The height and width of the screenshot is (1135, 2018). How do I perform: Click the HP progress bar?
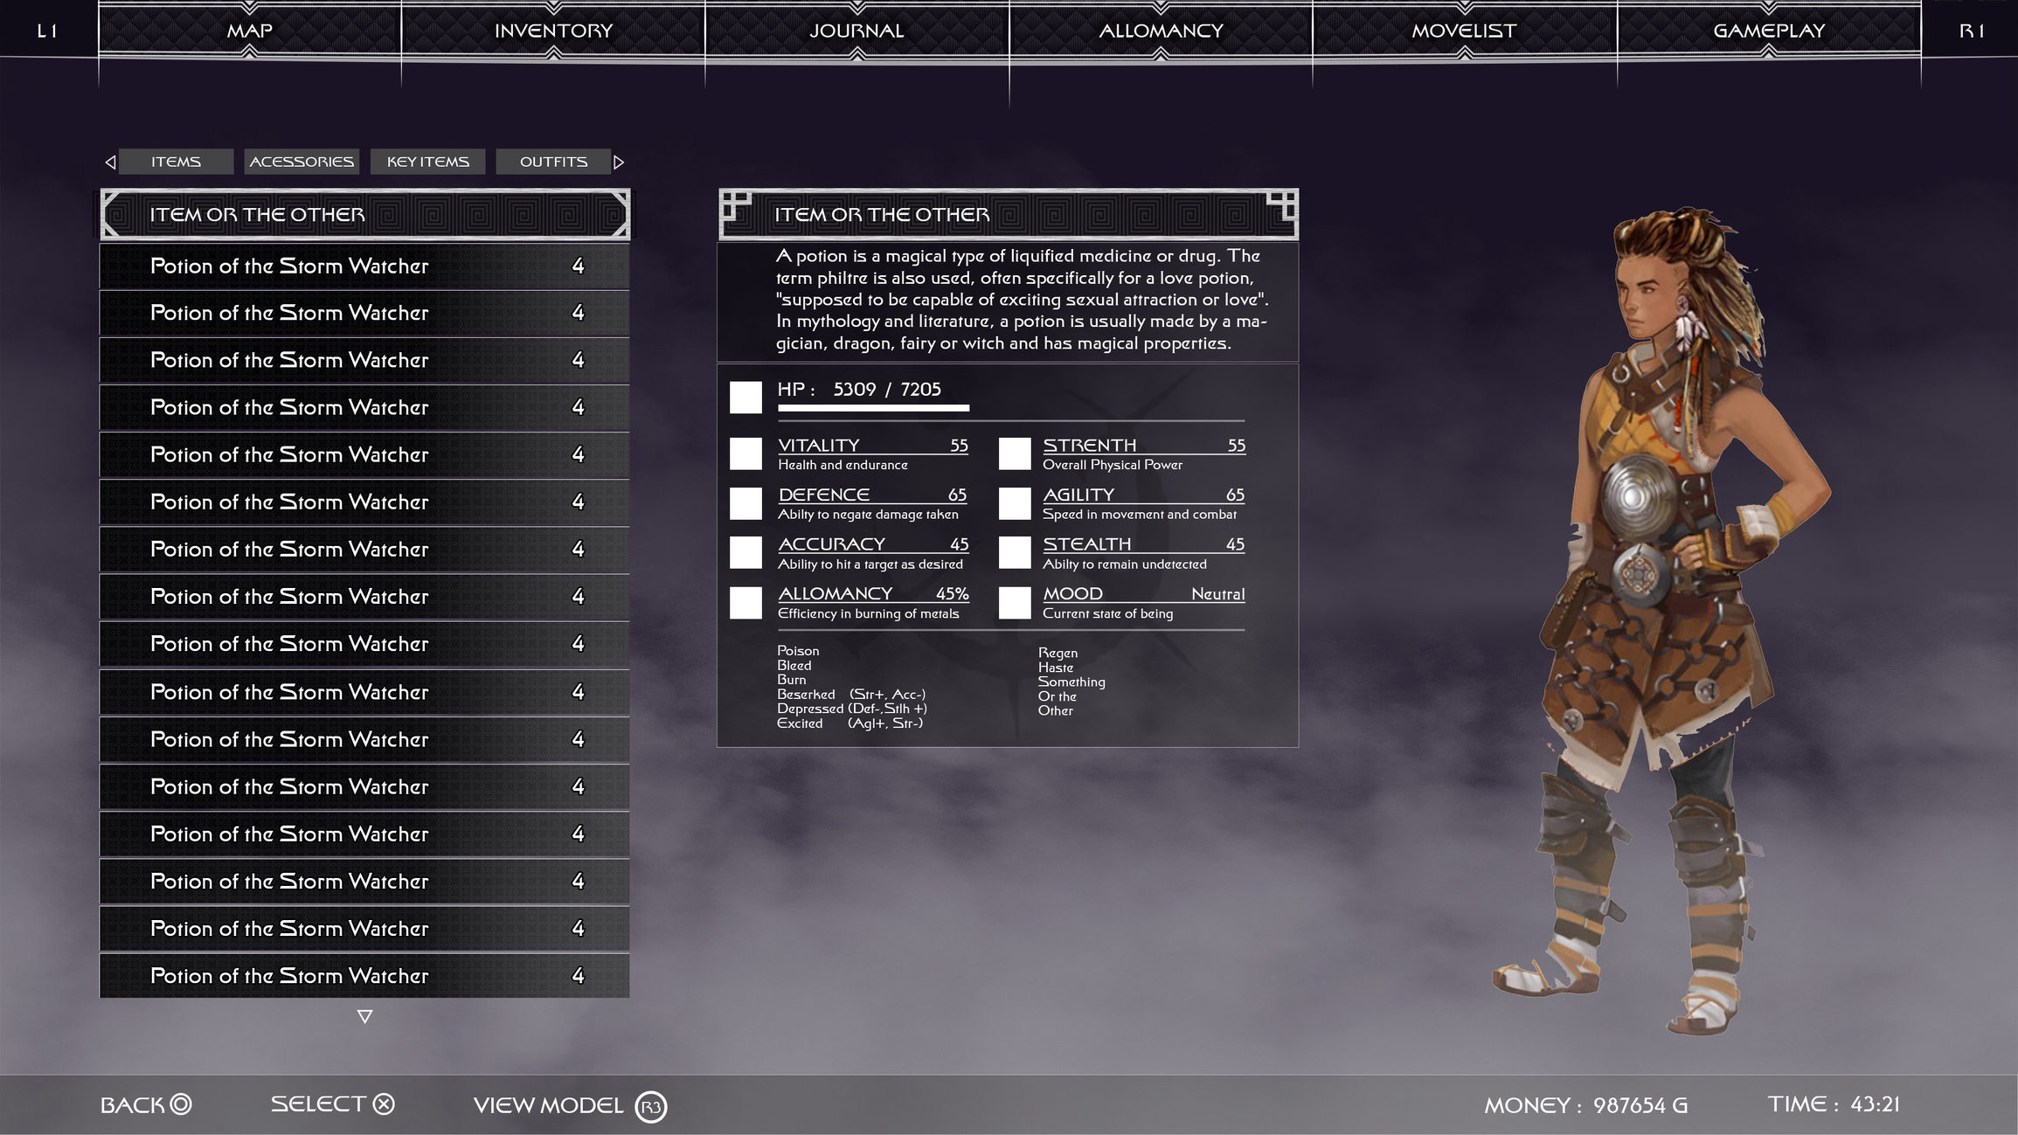coord(873,408)
